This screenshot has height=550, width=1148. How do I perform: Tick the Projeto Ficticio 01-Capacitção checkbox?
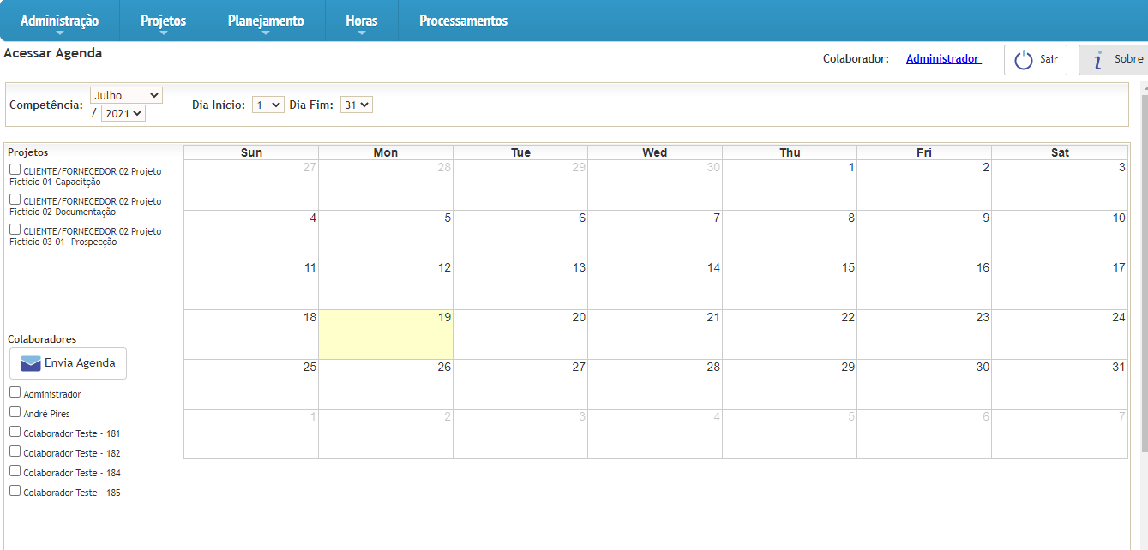pos(15,170)
